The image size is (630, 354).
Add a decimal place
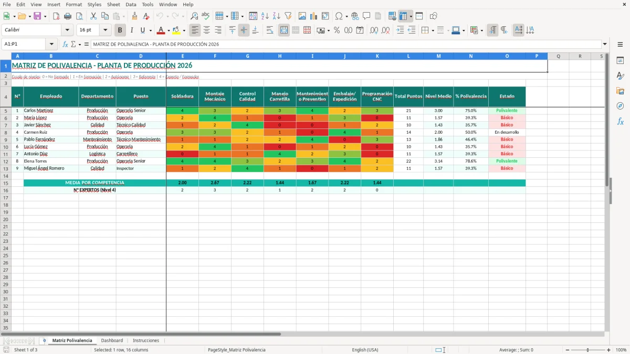374,30
